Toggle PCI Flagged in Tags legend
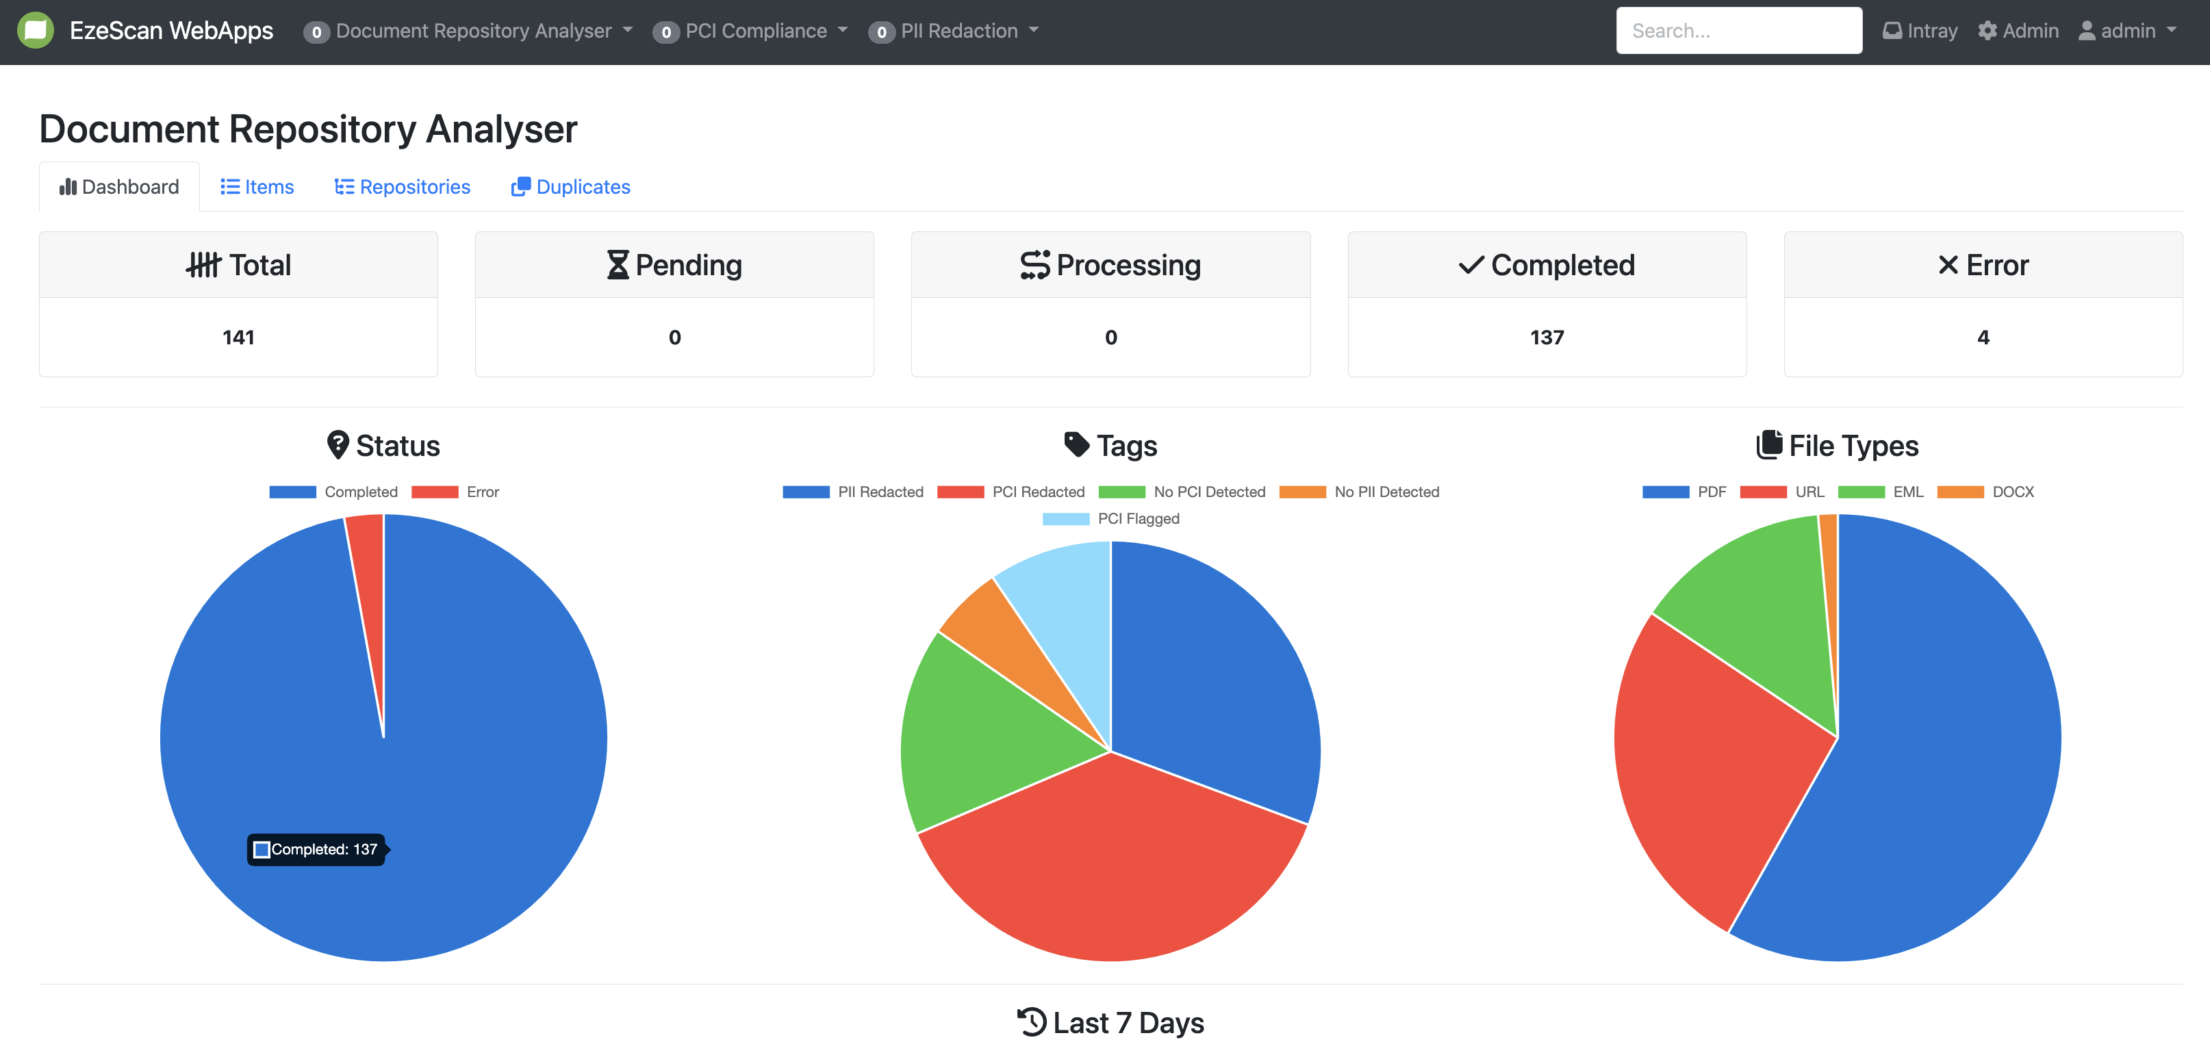Viewport: 2210px width, 1042px height. coord(1138,519)
